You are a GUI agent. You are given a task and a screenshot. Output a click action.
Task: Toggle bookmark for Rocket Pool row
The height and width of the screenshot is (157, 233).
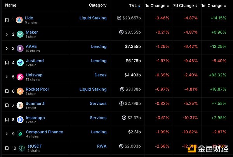click(x=7, y=91)
